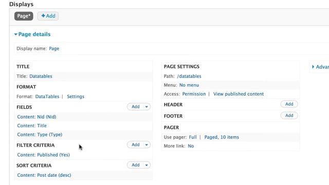Screen dimensions: 329x185
Task: Edit Content: Post date (desc) sort
Action: [x=44, y=175]
